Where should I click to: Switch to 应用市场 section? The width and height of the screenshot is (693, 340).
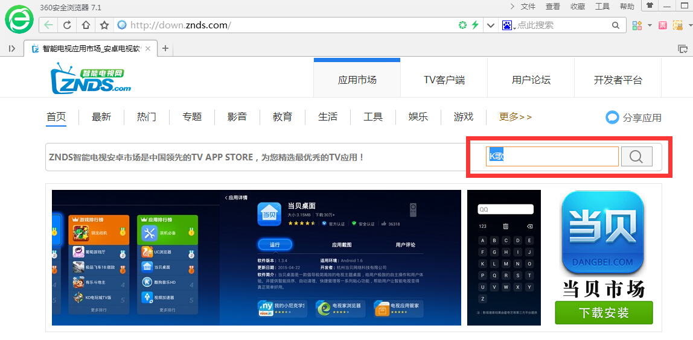click(x=357, y=80)
